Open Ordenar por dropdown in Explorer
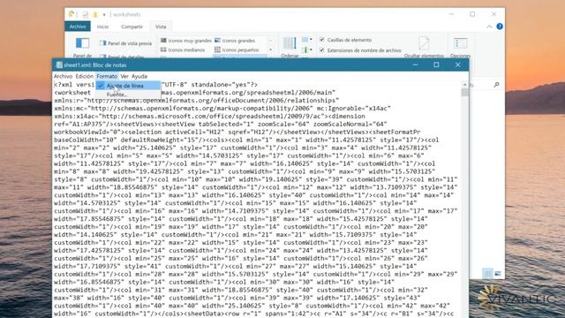 [x=290, y=47]
